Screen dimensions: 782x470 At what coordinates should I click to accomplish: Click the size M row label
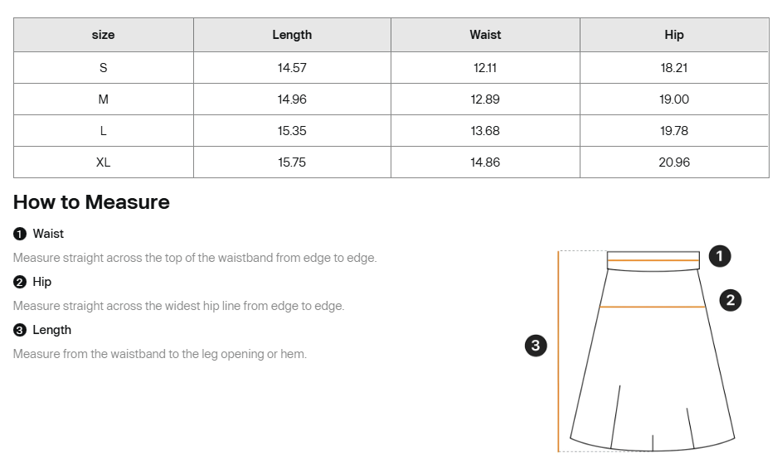point(104,99)
